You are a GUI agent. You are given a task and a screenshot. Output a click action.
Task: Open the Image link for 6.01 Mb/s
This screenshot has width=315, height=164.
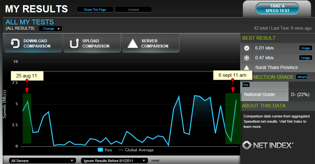pos(305,48)
